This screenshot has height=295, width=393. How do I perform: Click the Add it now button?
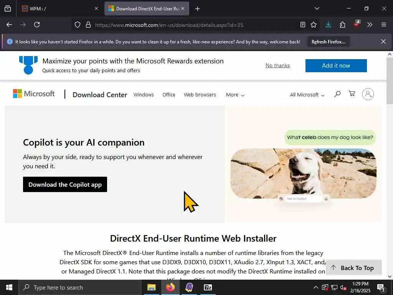[336, 65]
